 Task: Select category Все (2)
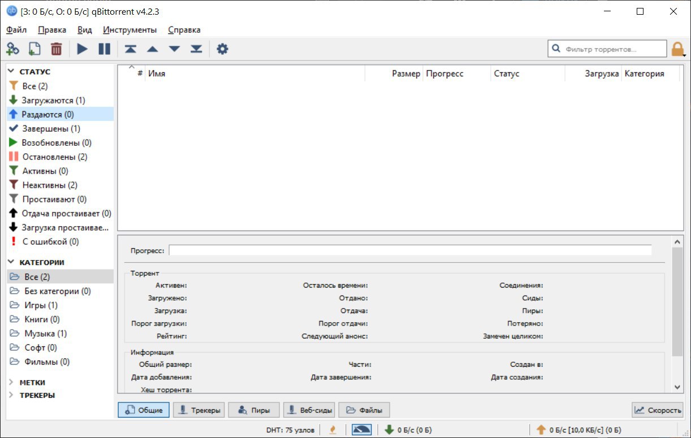coord(60,277)
